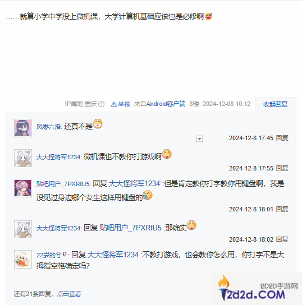
Task: Expand the small dropdown arrow under 风零六洛's comment
Action: tap(199, 138)
